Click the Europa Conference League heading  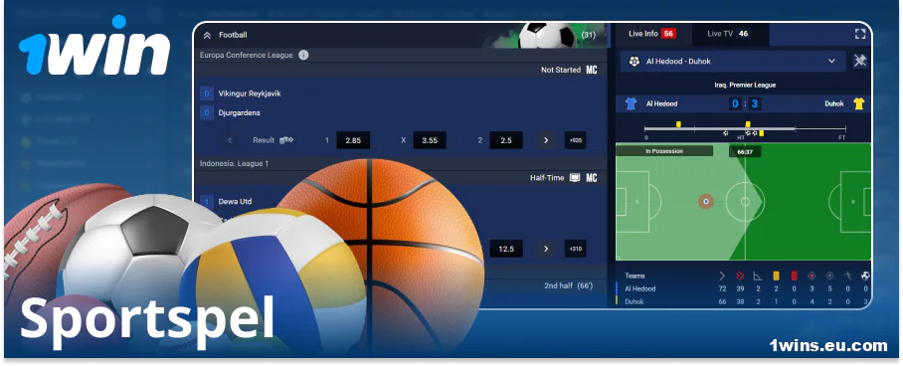pyautogui.click(x=246, y=56)
